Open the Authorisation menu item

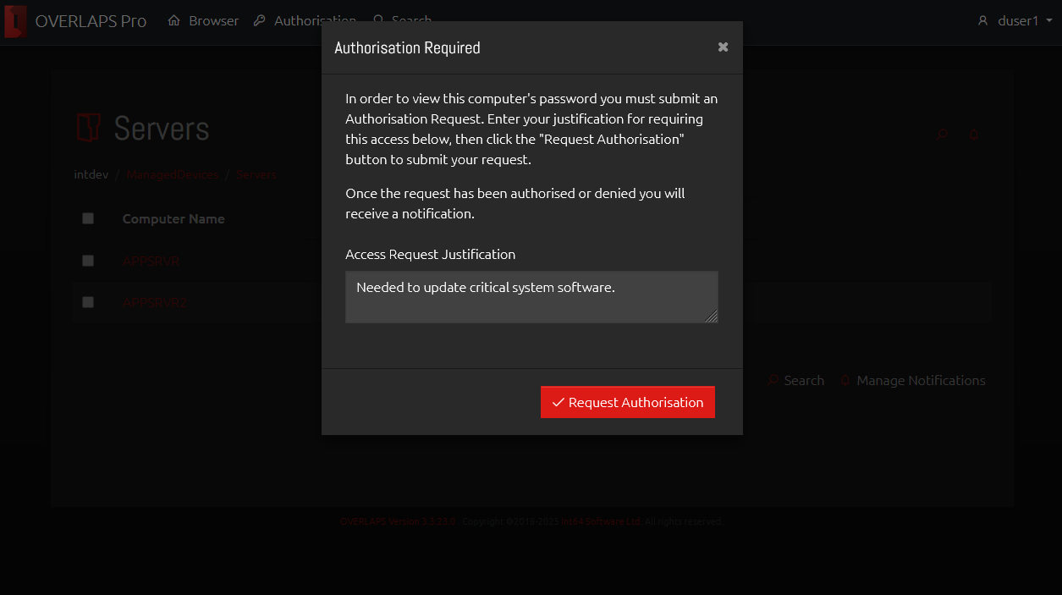305,20
